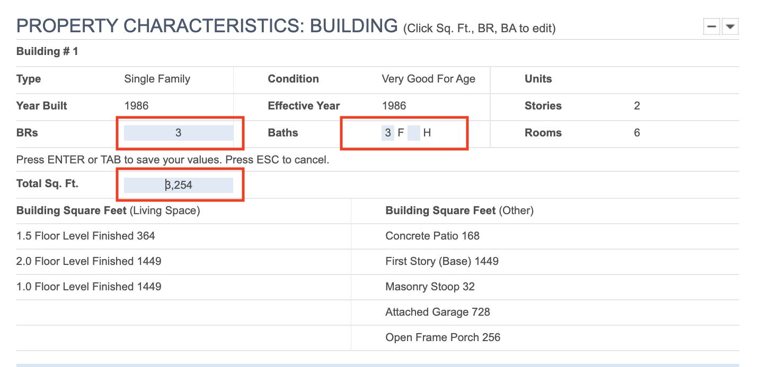Click the BRs input field

pos(179,133)
